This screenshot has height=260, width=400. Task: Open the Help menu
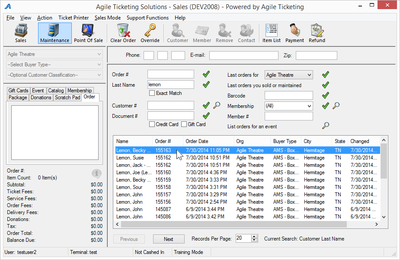coord(180,18)
